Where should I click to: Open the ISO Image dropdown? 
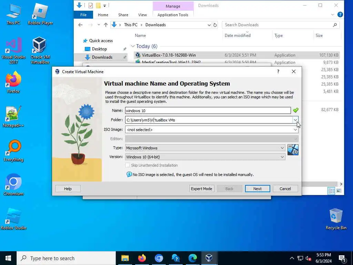click(x=295, y=130)
